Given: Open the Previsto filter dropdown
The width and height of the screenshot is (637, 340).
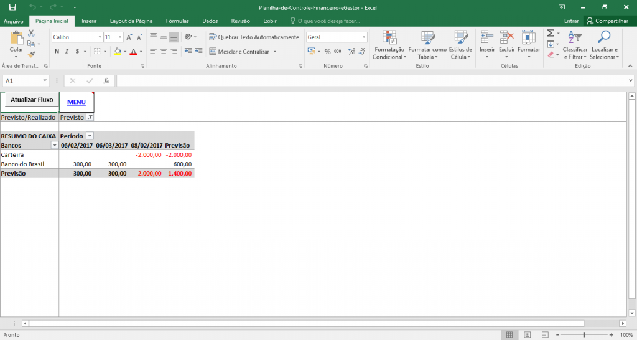Looking at the screenshot, I should click(90, 117).
